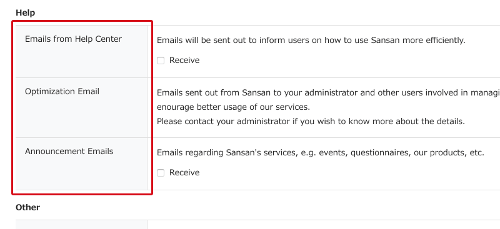Select the Announcement Emails row label
500x229 pixels.
point(69,151)
